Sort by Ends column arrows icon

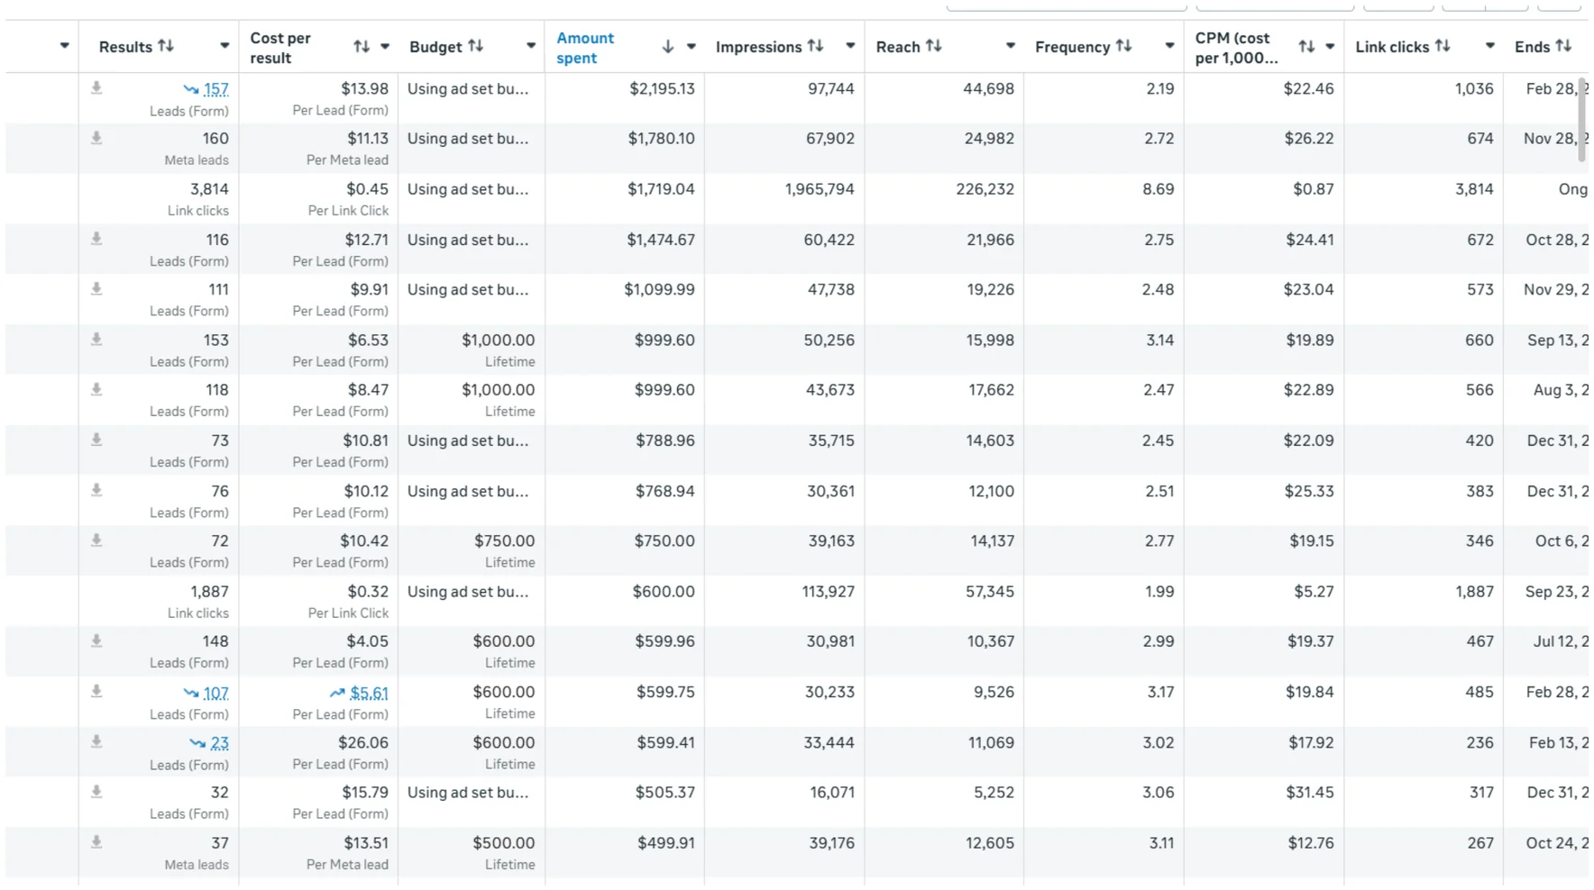pyautogui.click(x=1563, y=46)
